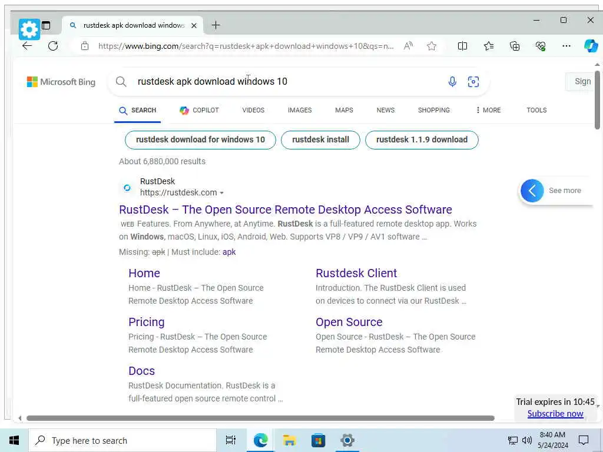Click the vertical page scrollbar thumb

point(597,100)
